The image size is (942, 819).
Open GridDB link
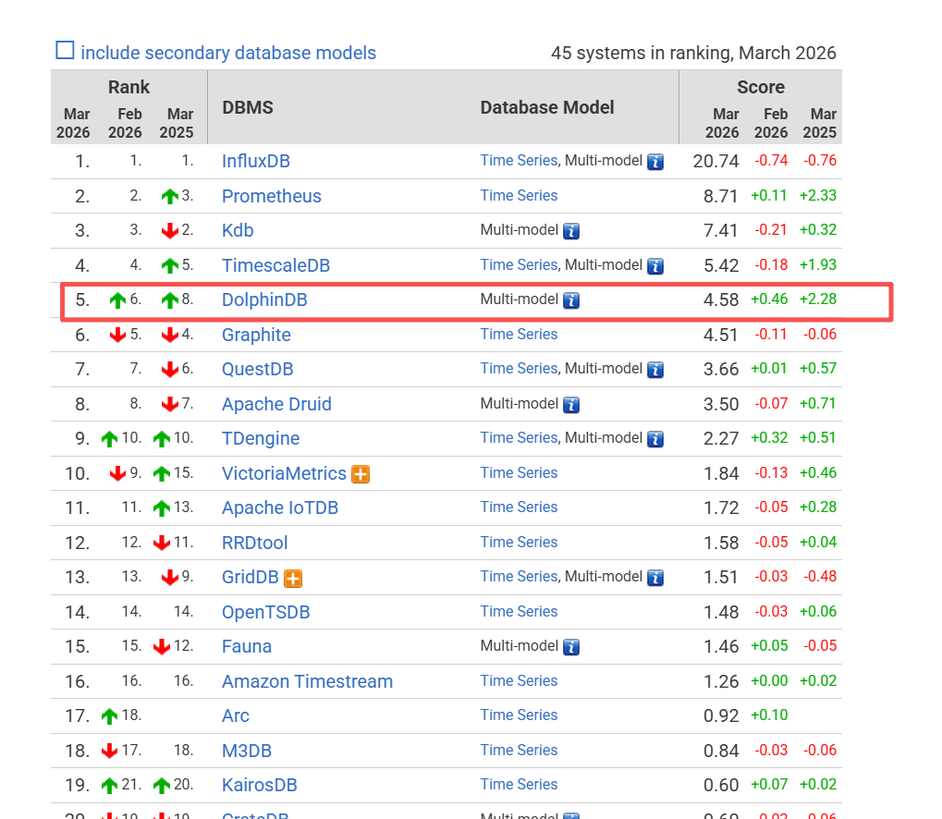coord(251,577)
